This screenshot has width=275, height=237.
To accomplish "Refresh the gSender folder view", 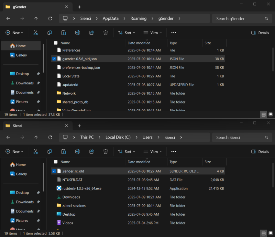I will point(50,18).
